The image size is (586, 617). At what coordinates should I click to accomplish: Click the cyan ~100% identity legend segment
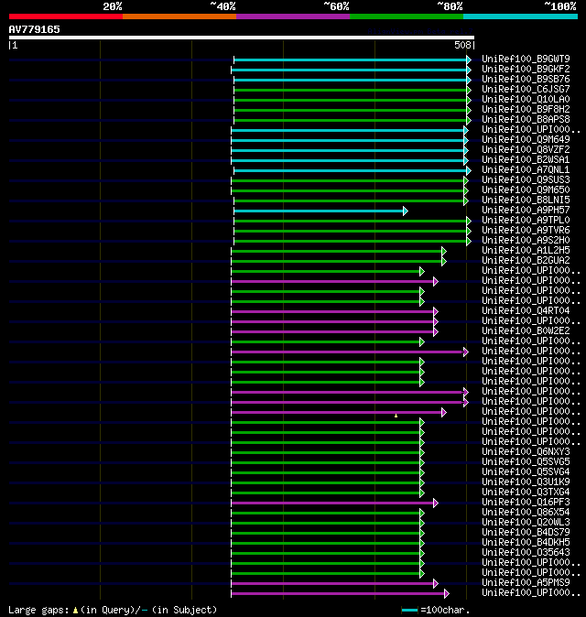[521, 16]
